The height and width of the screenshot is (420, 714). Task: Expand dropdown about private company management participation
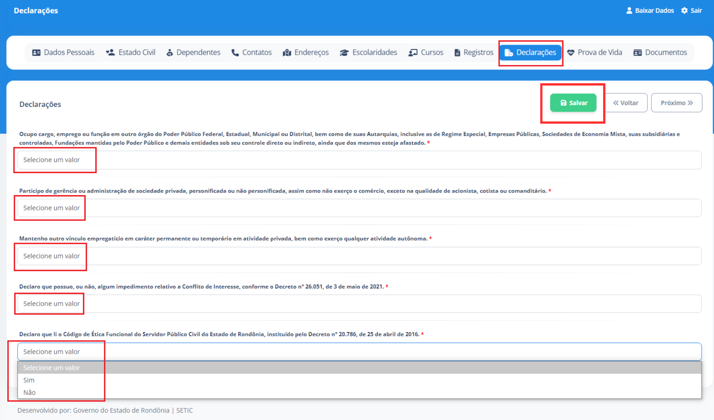pyautogui.click(x=359, y=208)
